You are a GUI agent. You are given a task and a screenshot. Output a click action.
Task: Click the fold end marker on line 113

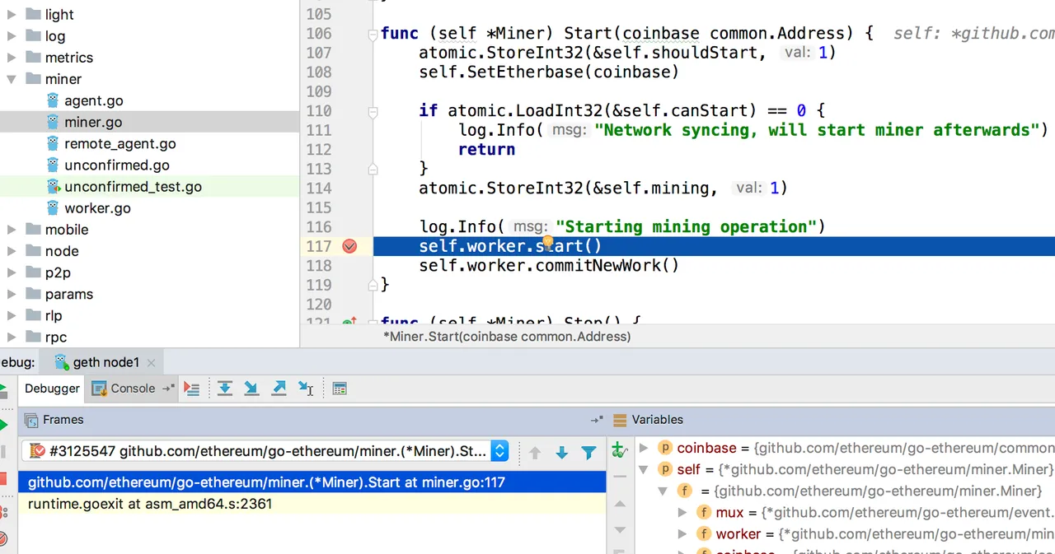point(373,169)
